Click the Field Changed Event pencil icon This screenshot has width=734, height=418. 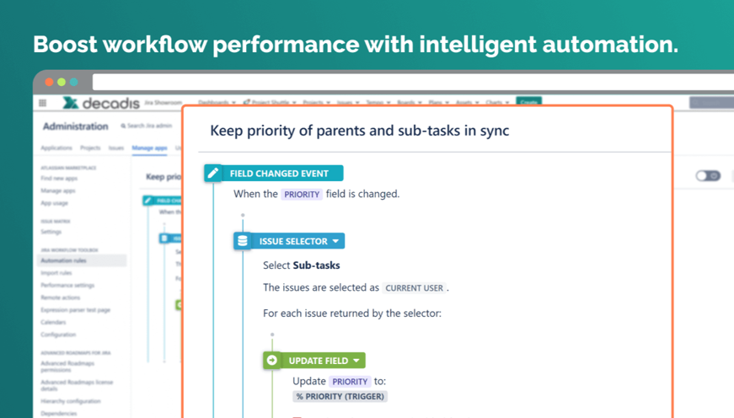tap(213, 173)
